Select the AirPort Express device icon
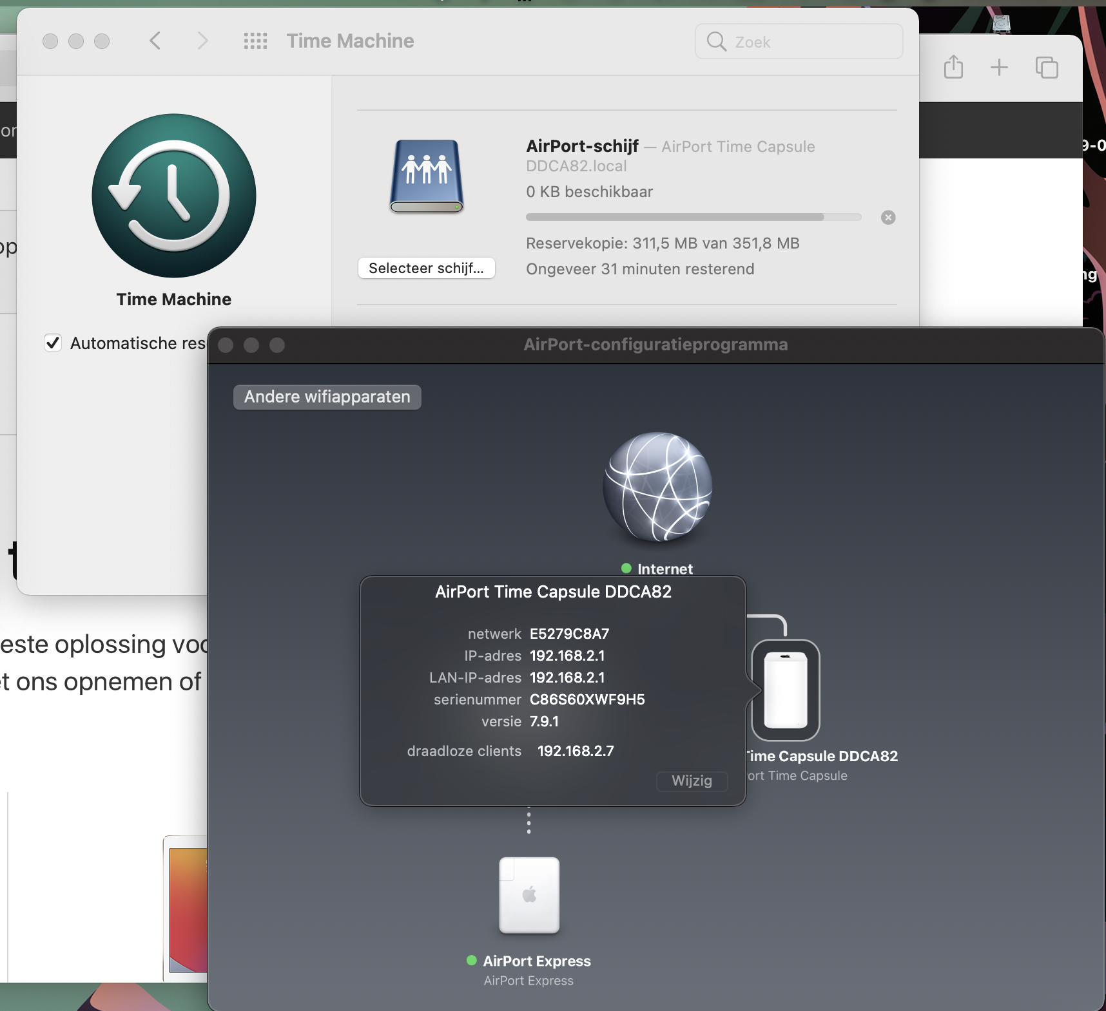The width and height of the screenshot is (1106, 1011). 529,895
